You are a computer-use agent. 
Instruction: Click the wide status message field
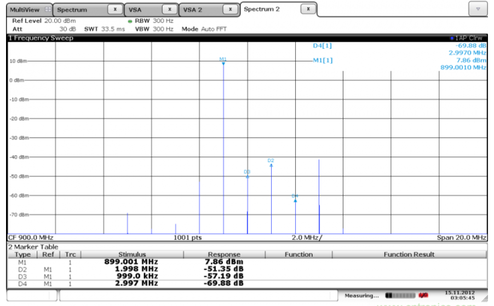198,296
